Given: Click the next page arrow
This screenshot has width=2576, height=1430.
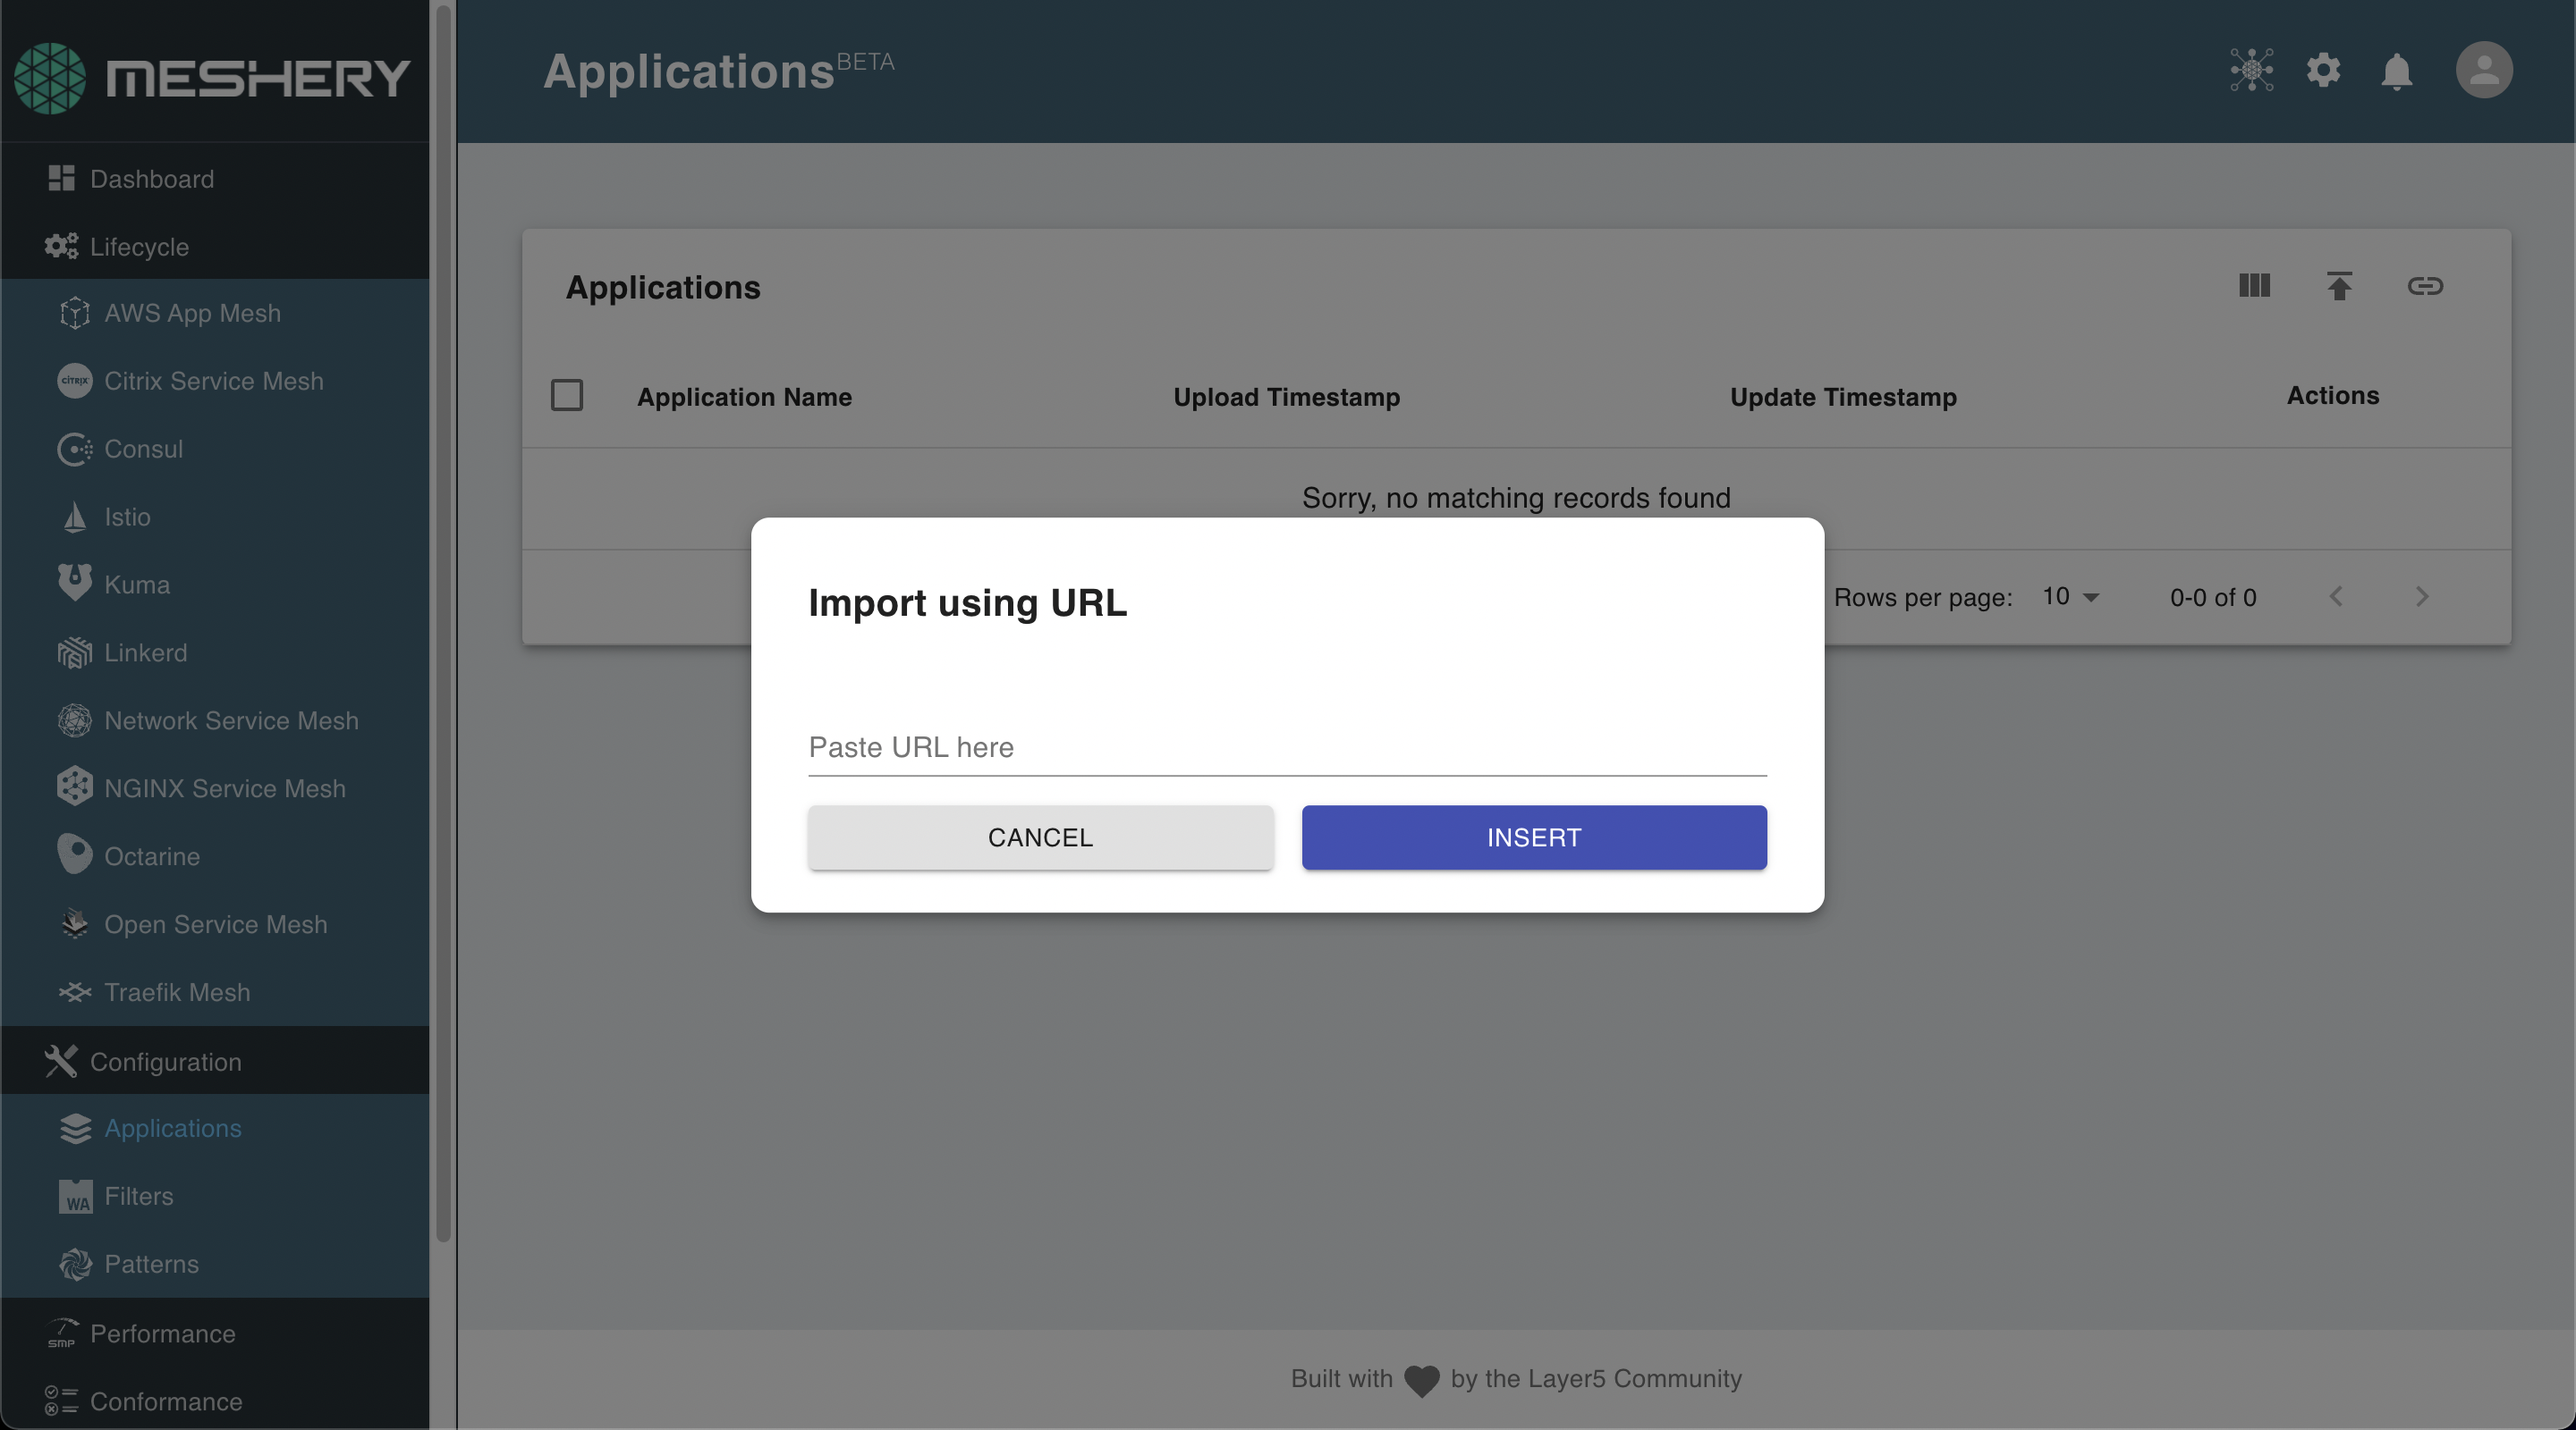Looking at the screenshot, I should (x=2421, y=597).
